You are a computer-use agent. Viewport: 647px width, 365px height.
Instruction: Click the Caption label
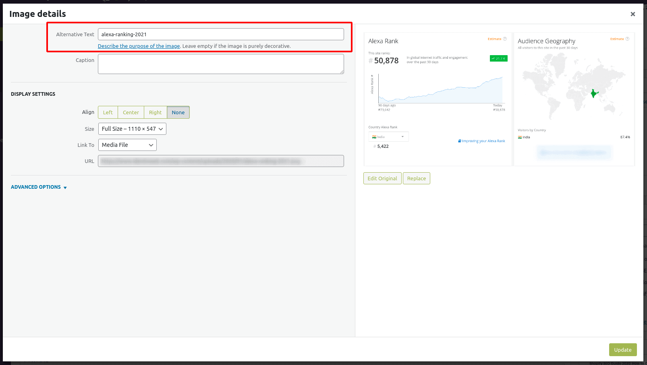pyautogui.click(x=85, y=60)
